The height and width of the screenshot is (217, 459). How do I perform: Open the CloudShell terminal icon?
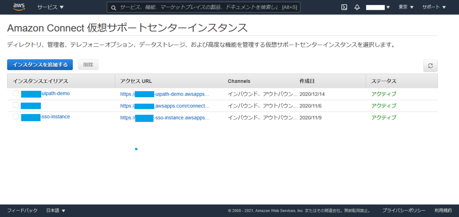[x=344, y=7]
